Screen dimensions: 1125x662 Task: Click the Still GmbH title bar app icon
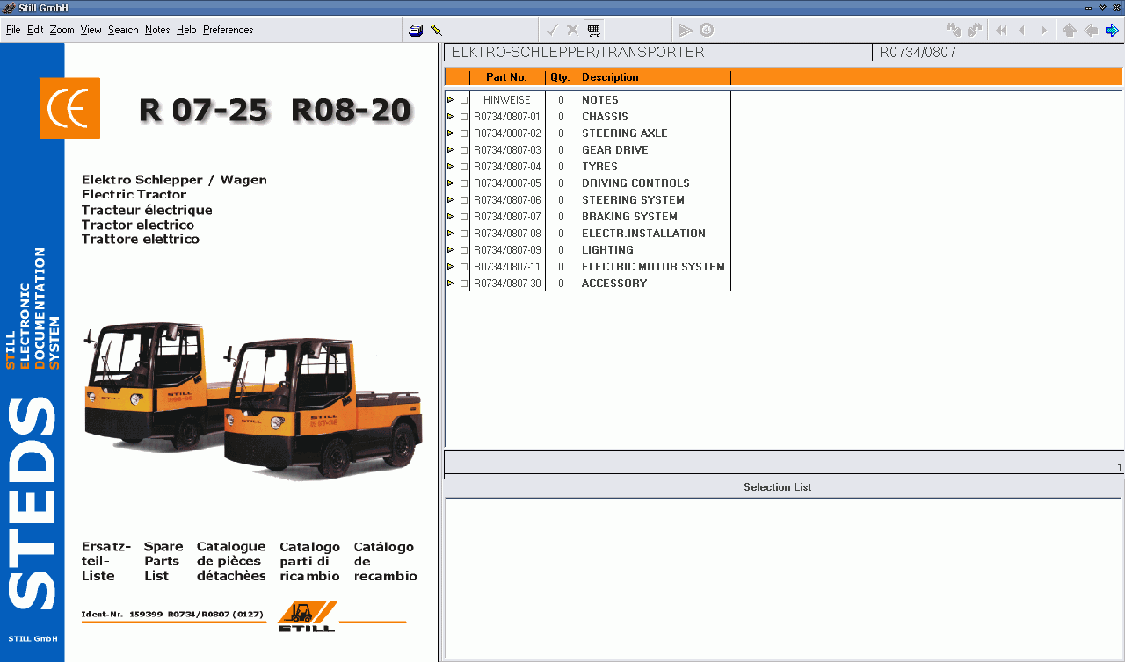[x=8, y=8]
